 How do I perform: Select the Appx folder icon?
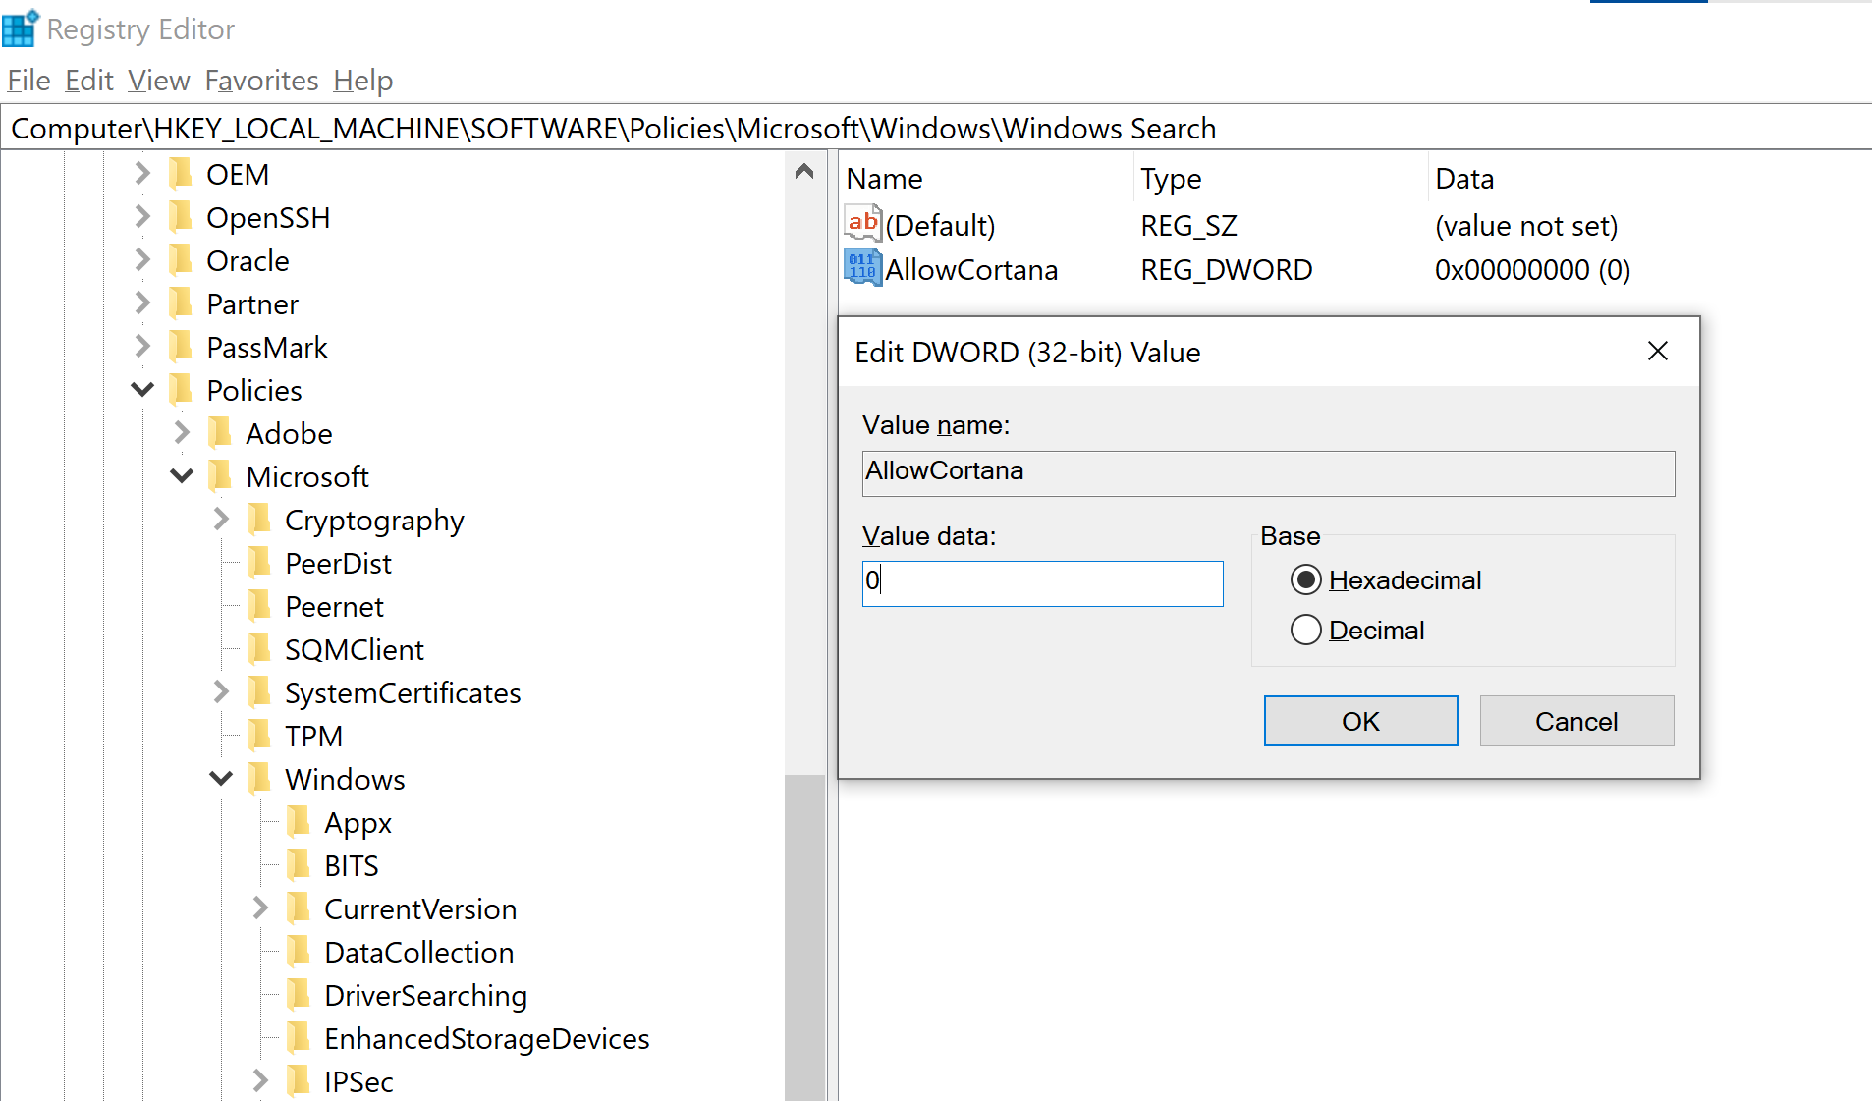point(299,822)
